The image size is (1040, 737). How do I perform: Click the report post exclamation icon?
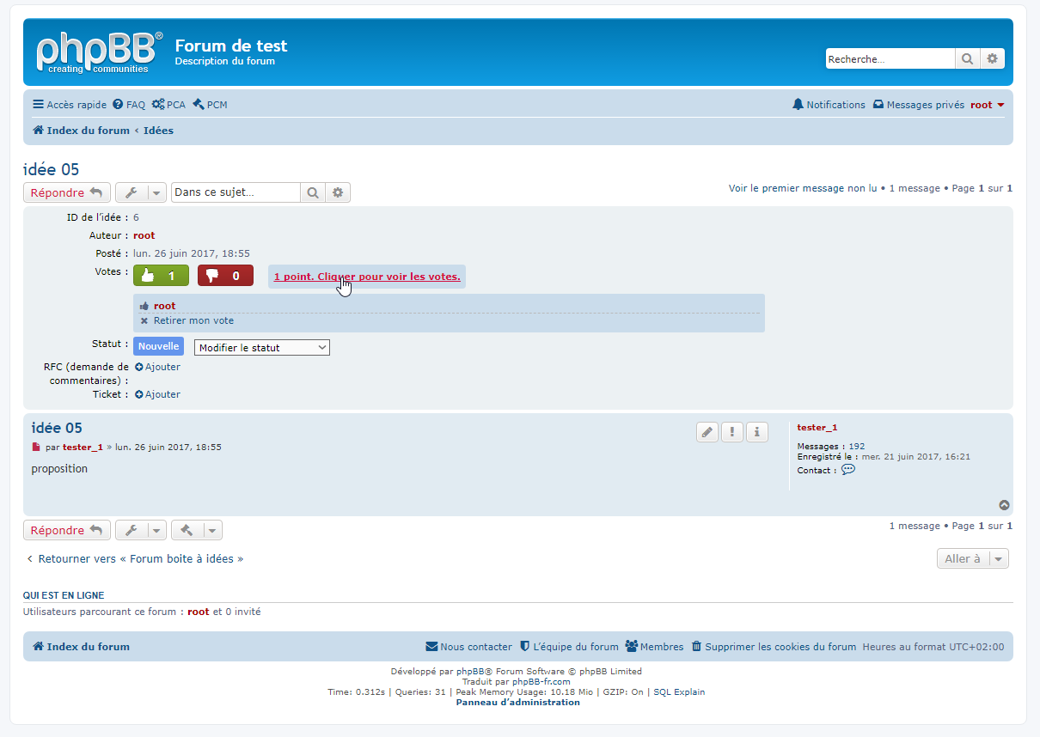pyautogui.click(x=732, y=432)
